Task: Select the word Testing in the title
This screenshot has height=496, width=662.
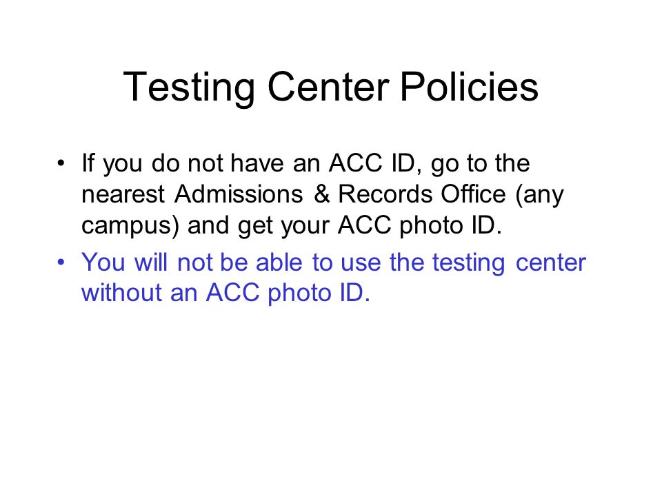Action: 189,87
